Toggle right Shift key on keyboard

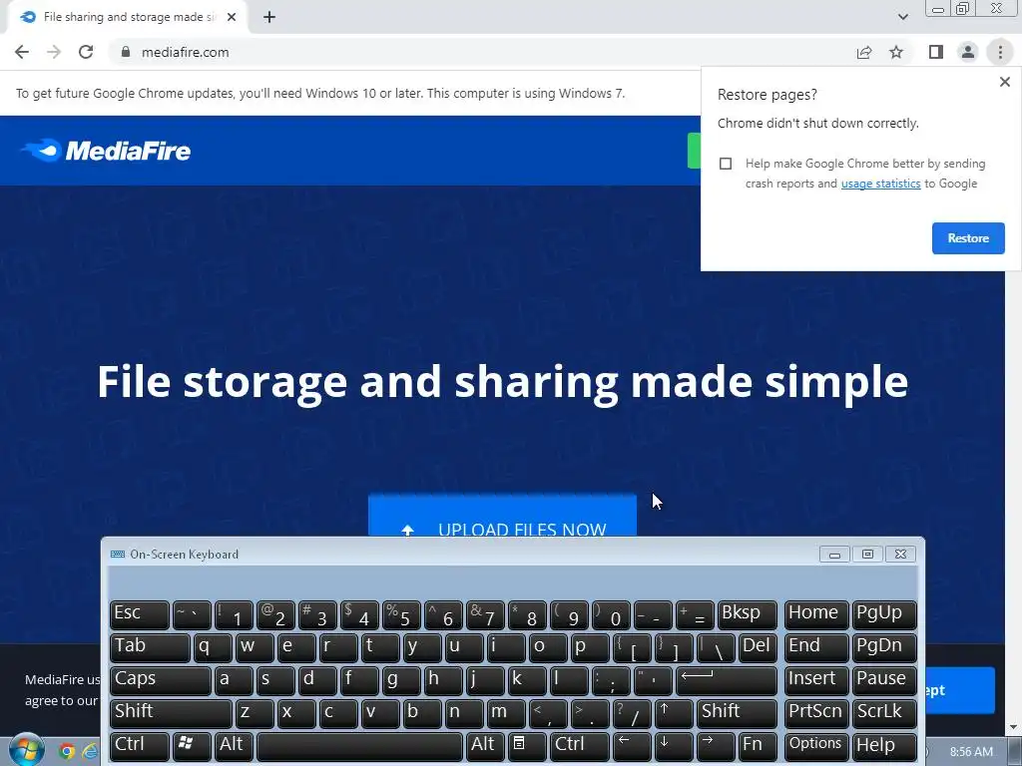(737, 712)
